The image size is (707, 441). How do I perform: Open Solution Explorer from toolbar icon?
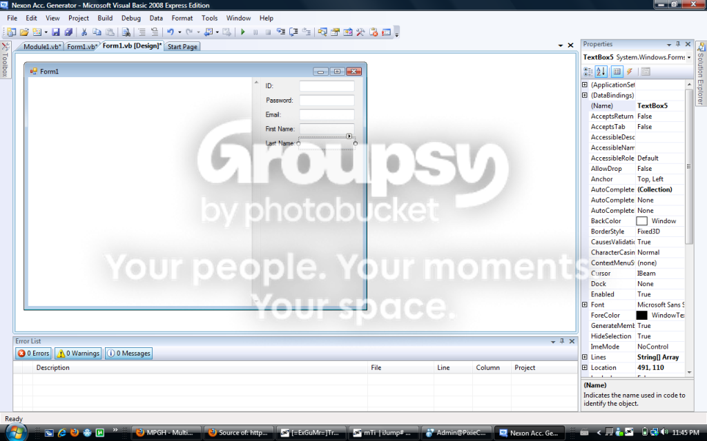(x=322, y=32)
